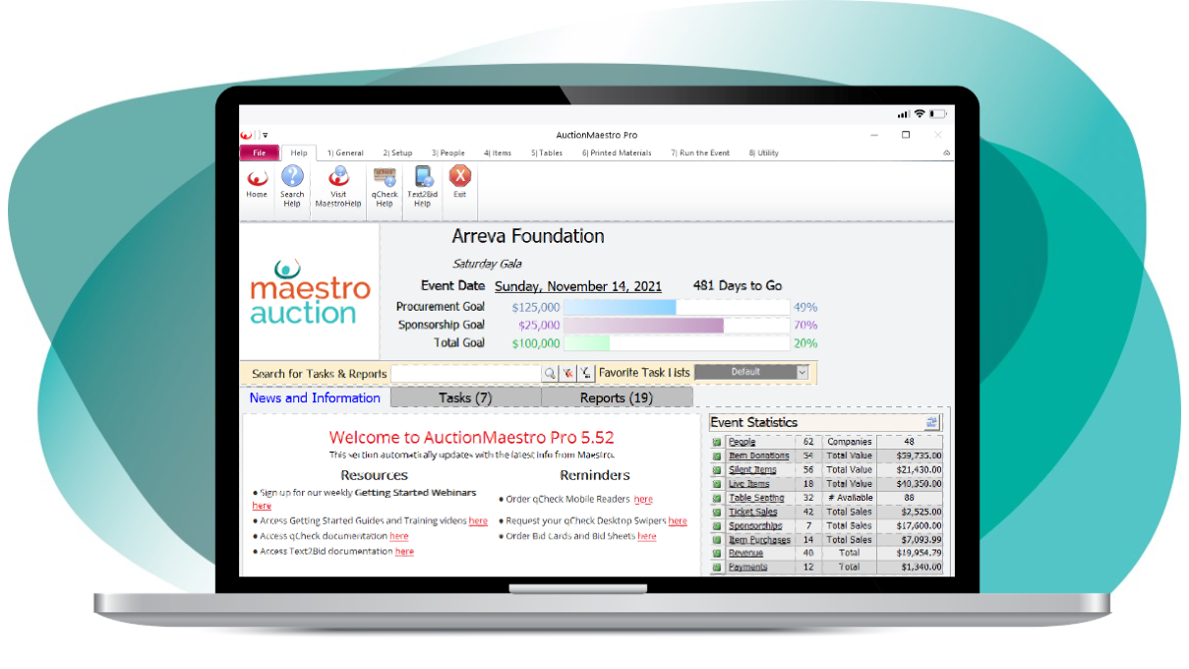Switch to the Reports (19) tab

[x=616, y=397]
